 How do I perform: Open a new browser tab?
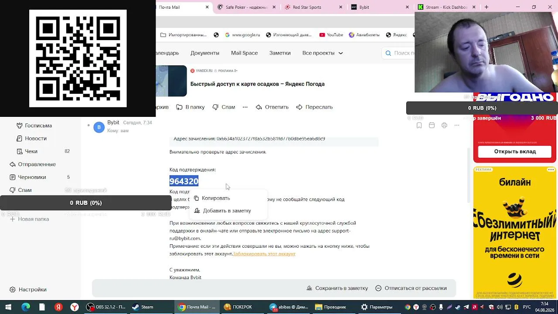point(487,7)
